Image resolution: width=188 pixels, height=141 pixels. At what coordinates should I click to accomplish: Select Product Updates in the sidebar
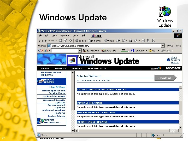coord(52,81)
